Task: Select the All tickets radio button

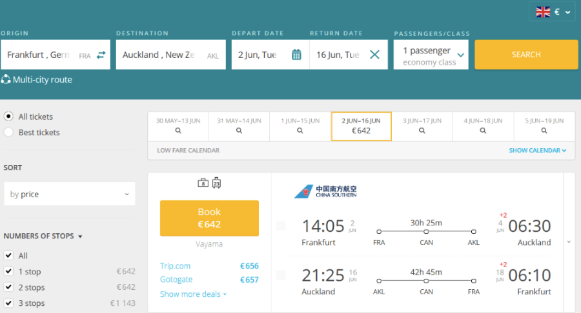Action: click(x=8, y=117)
